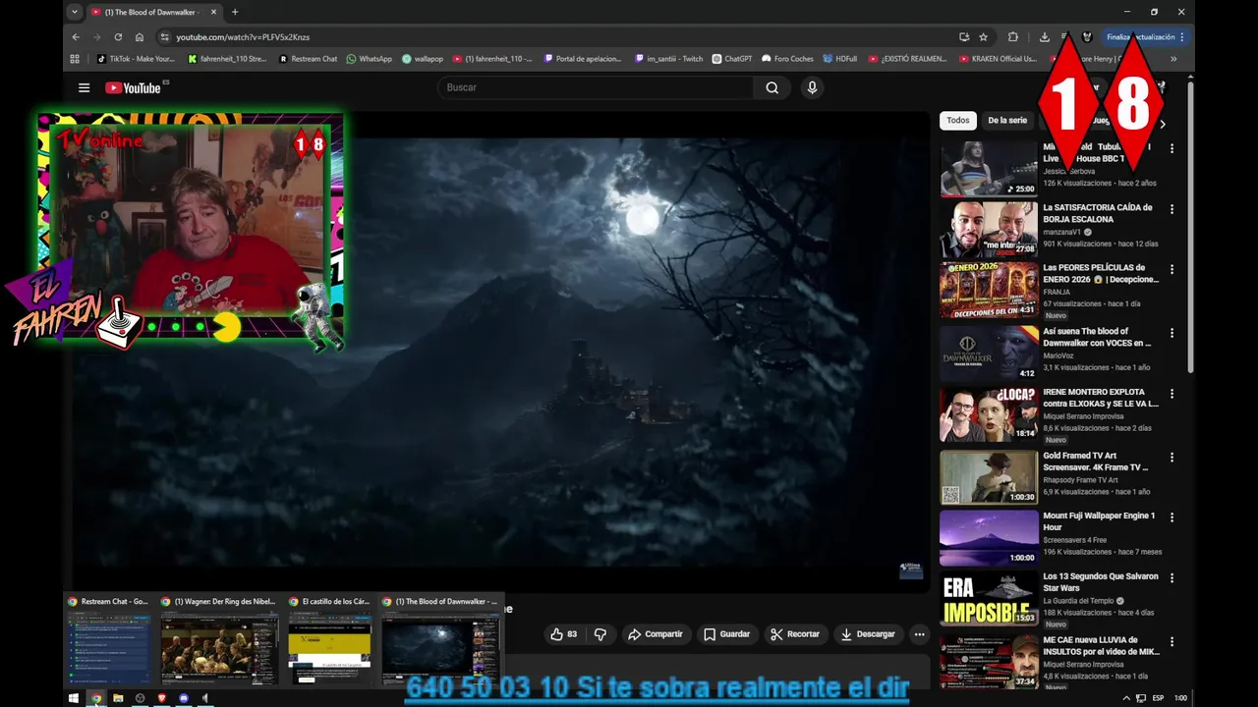The image size is (1258, 707).
Task: Show more filter chips with right chevron
Action: pos(1163,124)
